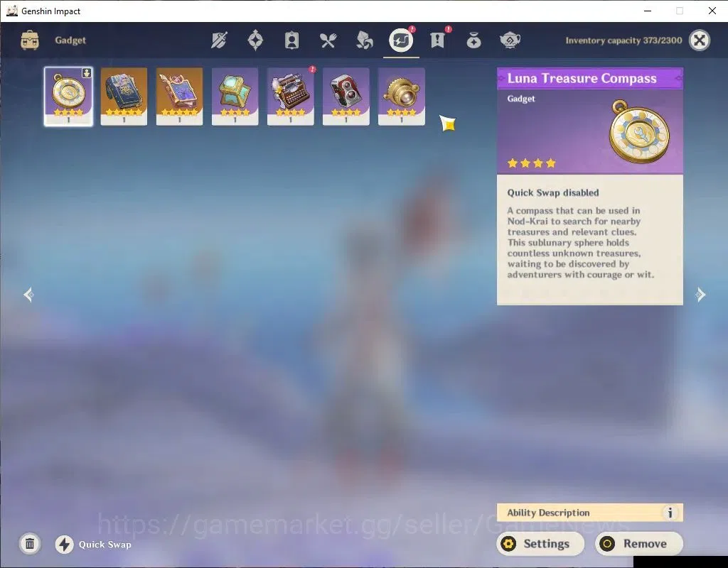Click the trash can discard icon
728x568 pixels.
click(x=30, y=544)
